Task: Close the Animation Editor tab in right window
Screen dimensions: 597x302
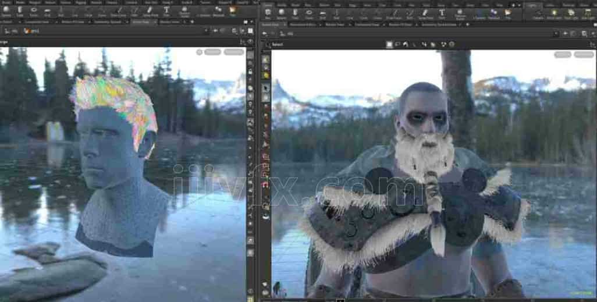Action: click(x=320, y=24)
